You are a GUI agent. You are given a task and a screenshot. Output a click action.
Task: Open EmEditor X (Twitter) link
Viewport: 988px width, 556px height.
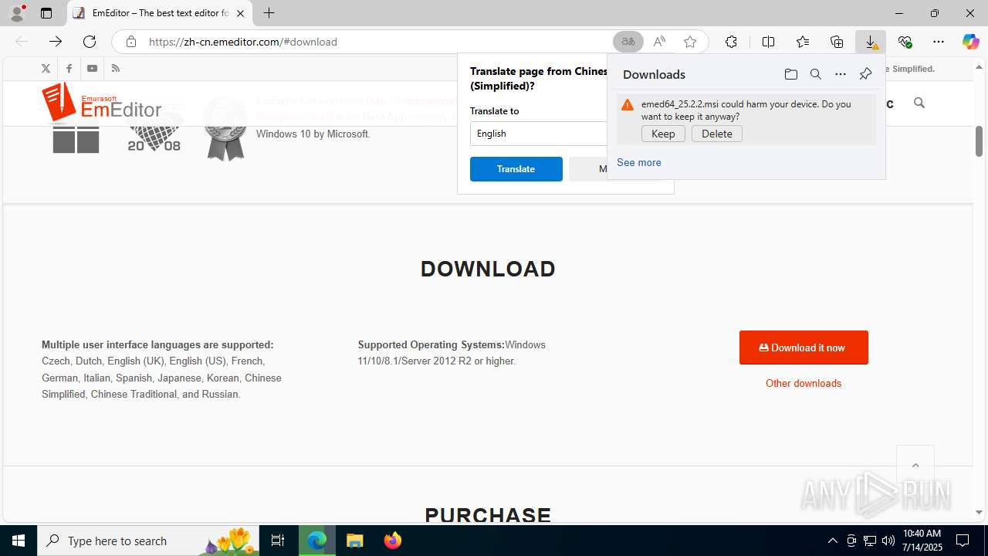click(x=46, y=68)
